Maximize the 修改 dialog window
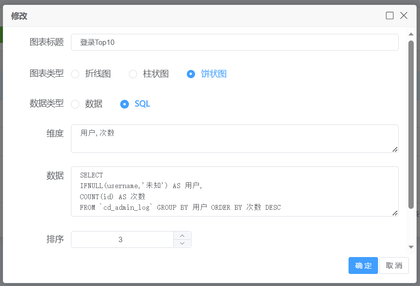The height and width of the screenshot is (286, 420). pos(390,15)
